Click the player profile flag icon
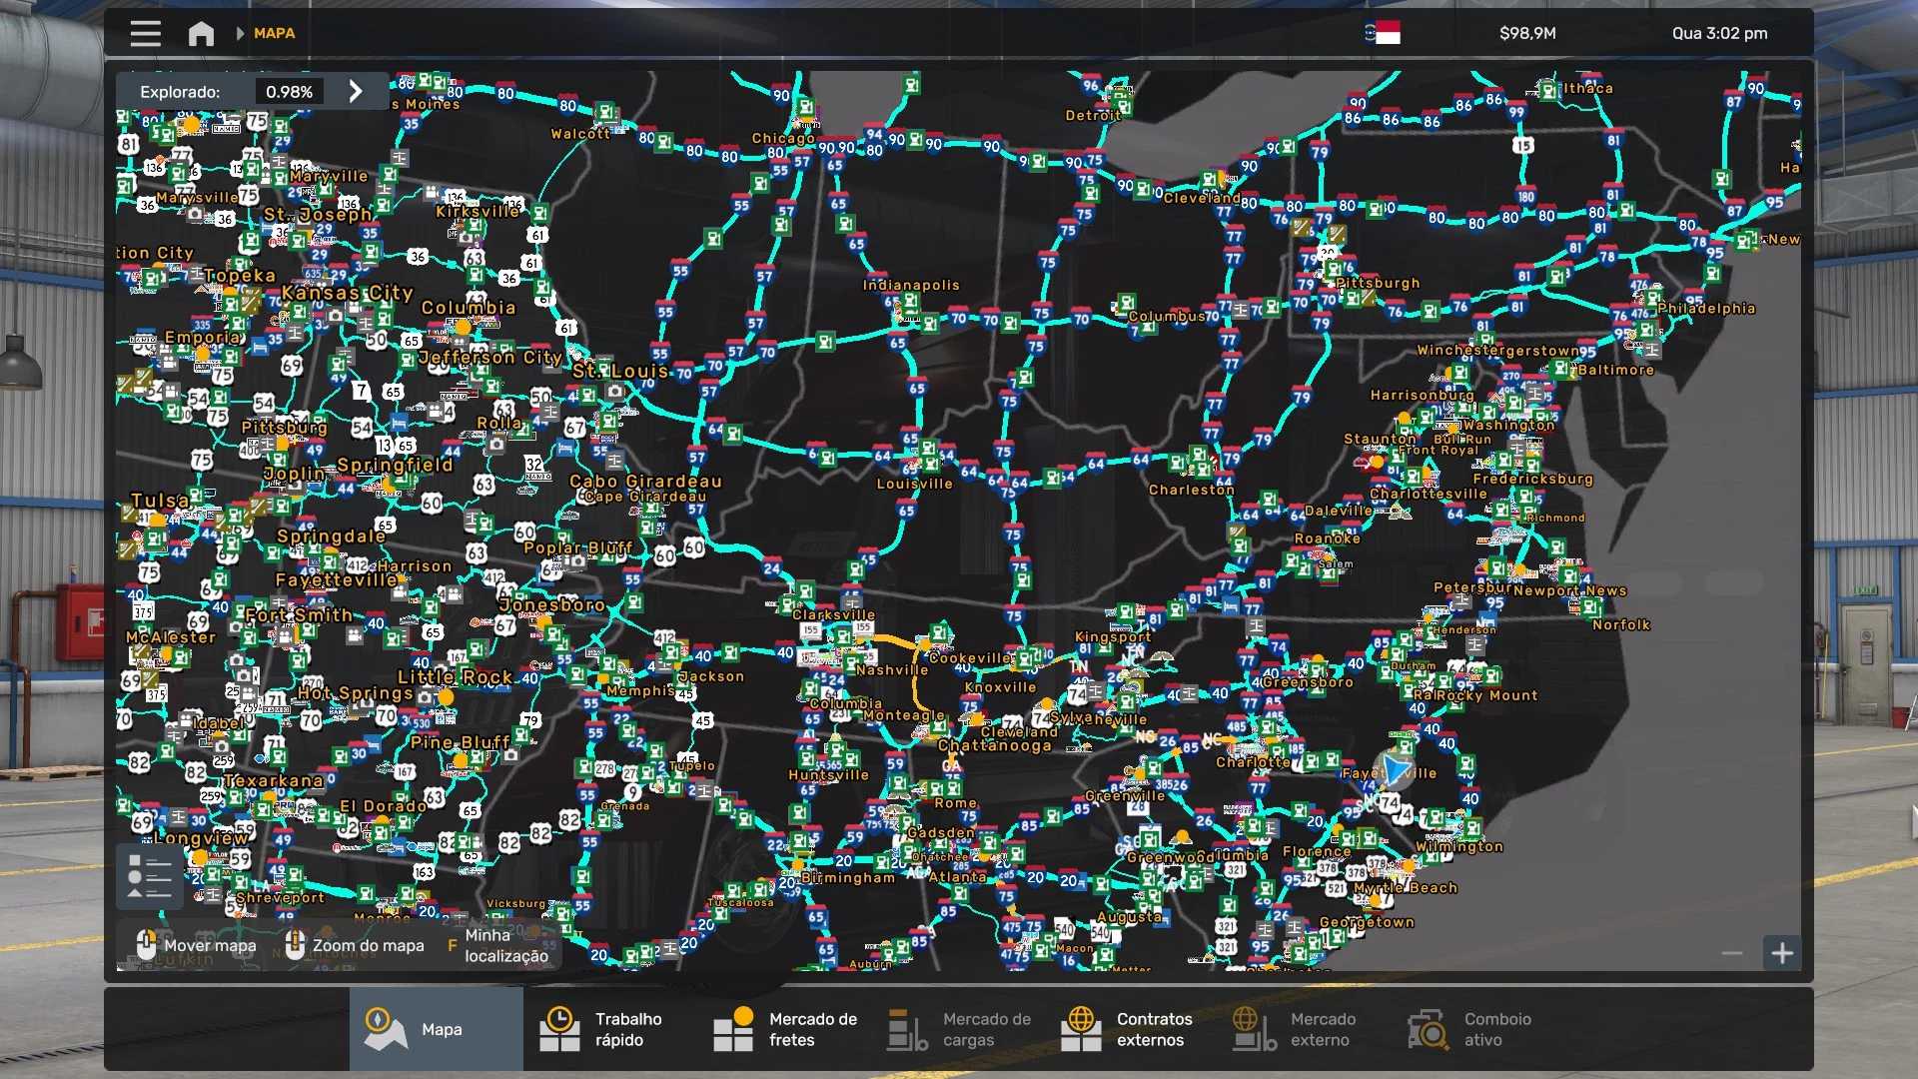The image size is (1918, 1079). click(1383, 33)
